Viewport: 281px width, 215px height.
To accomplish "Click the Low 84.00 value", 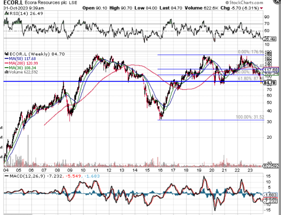I will (146, 8).
